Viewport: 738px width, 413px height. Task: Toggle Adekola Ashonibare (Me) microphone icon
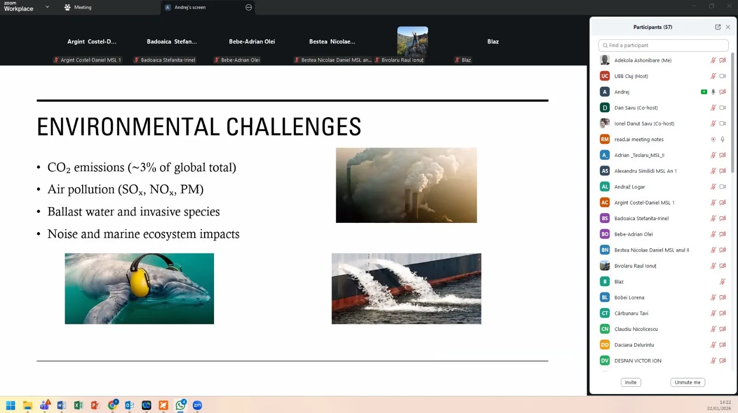713,60
